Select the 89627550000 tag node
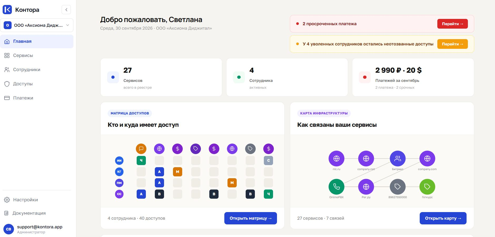The width and height of the screenshot is (495, 237). 398,187
